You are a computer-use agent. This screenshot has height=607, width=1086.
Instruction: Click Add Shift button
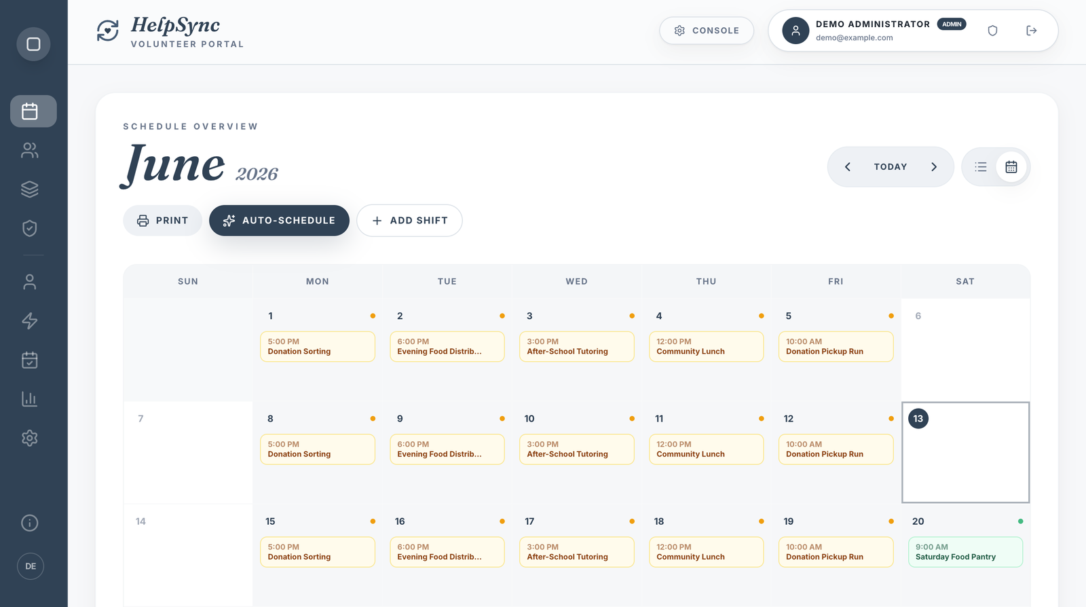(x=409, y=221)
